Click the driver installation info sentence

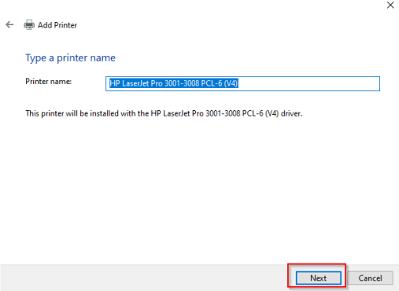[x=164, y=113]
